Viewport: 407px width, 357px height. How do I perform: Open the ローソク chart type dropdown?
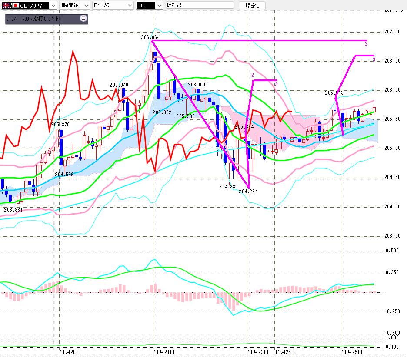click(x=129, y=5)
